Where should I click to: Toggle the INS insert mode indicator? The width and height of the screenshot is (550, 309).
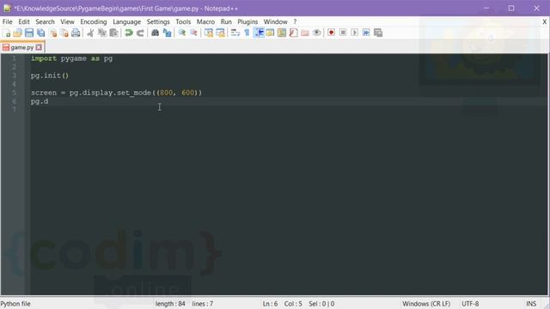(531, 304)
